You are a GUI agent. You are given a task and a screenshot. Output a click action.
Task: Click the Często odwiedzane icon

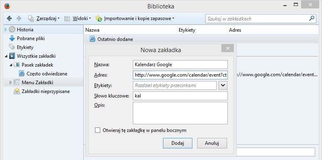pyautogui.click(x=22, y=74)
